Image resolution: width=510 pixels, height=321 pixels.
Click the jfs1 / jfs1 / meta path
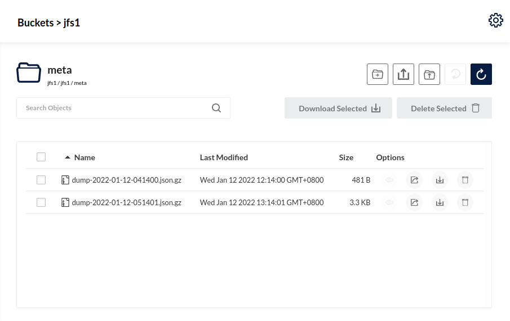tap(67, 83)
